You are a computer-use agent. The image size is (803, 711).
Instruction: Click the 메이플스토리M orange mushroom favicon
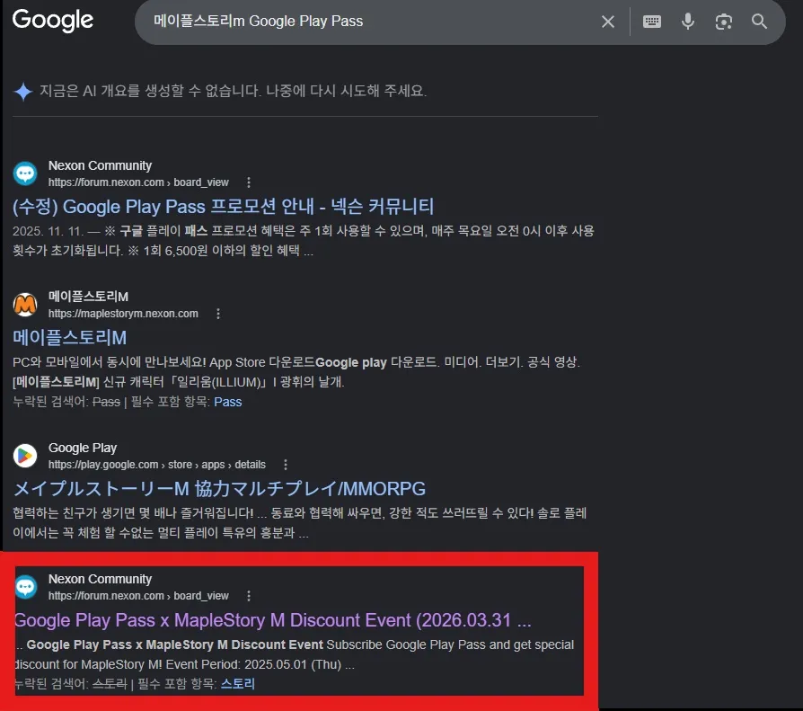coord(25,305)
